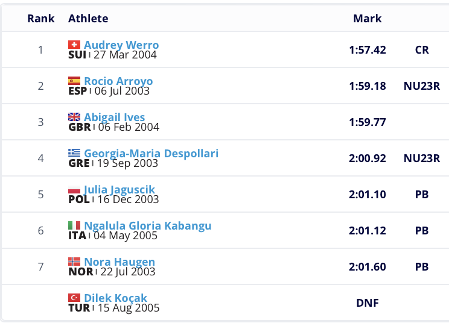The height and width of the screenshot is (323, 449).
Task: Click the Swiss flag icon beside Audrey Werro
Action: pyautogui.click(x=74, y=45)
